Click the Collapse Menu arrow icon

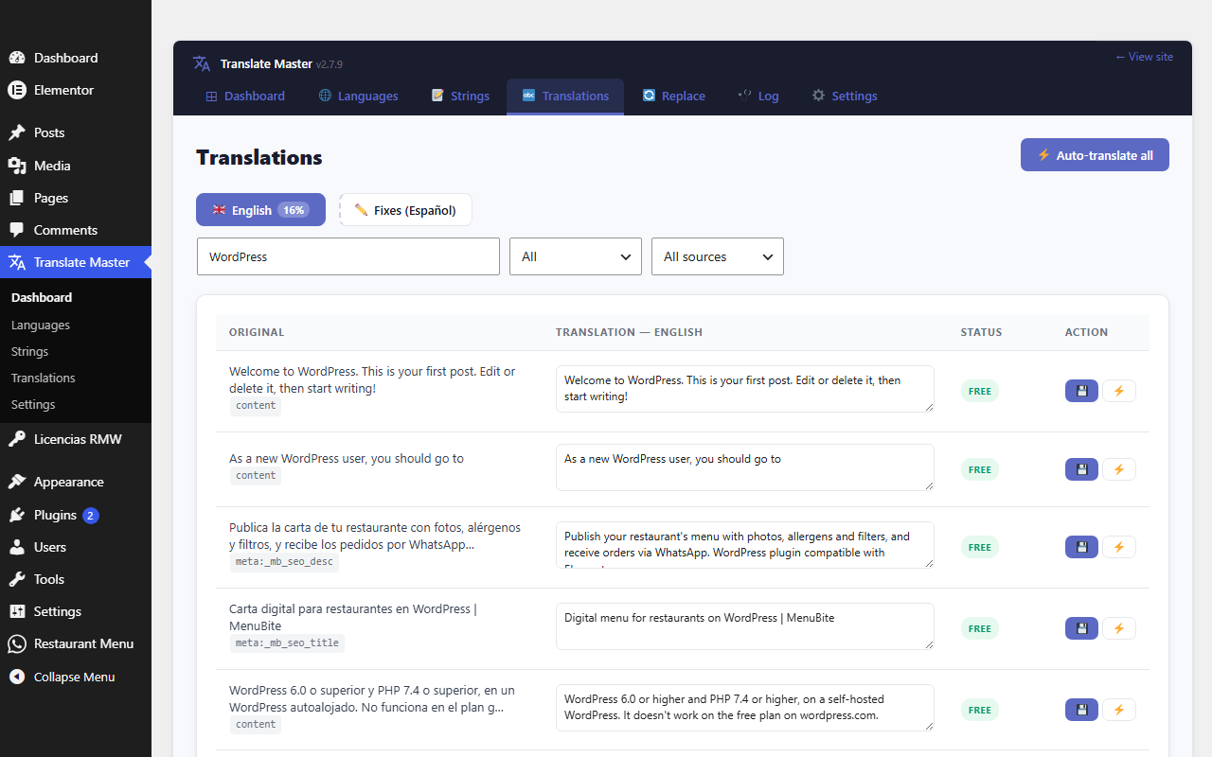point(17,677)
